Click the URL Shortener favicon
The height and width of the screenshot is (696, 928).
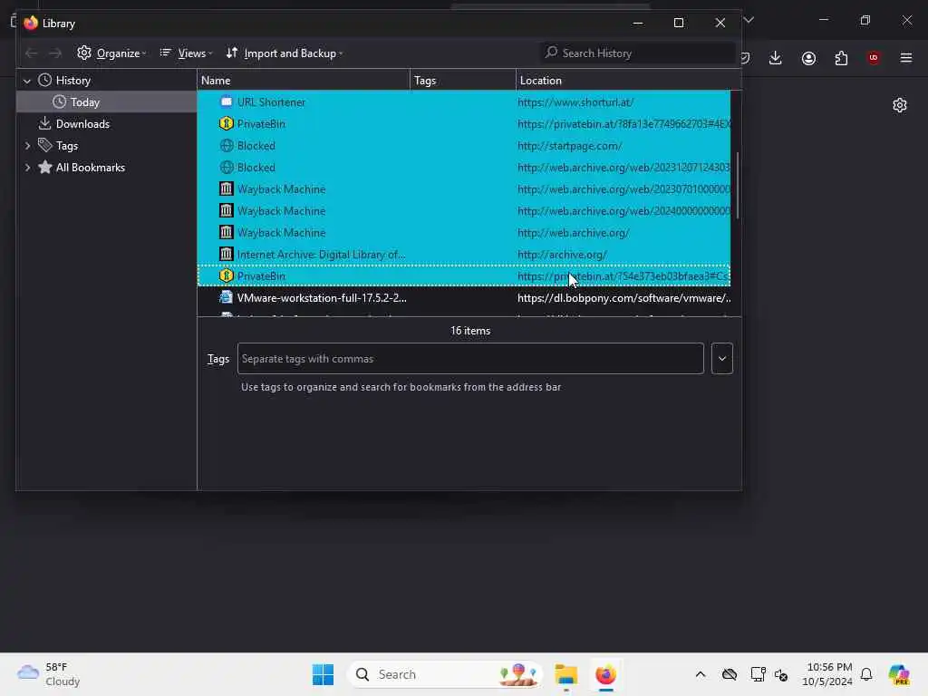tap(226, 101)
